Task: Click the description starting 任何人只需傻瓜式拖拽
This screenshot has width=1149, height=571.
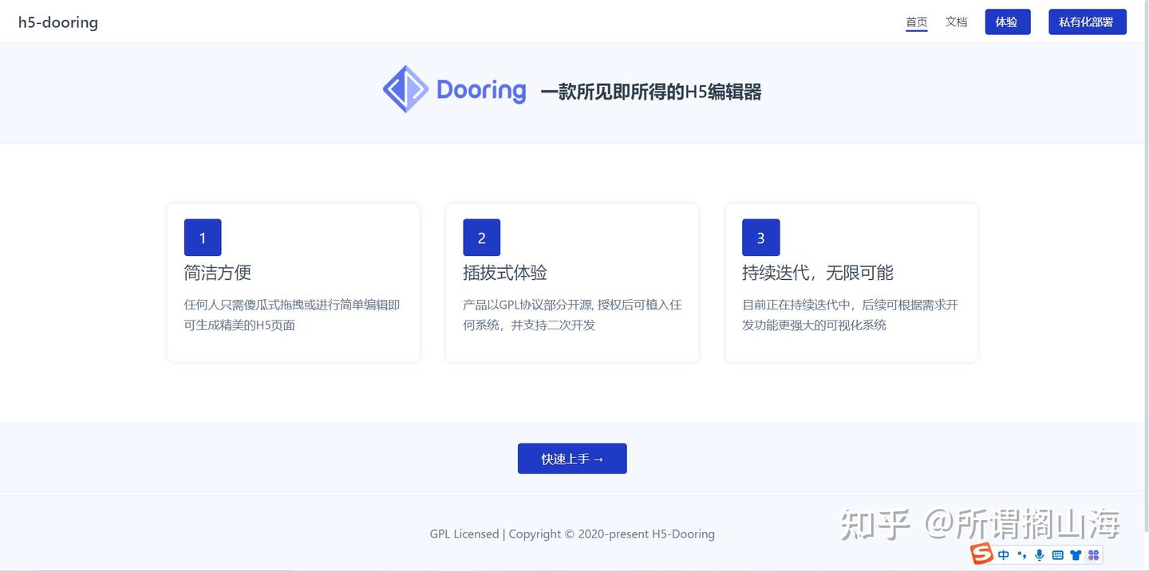Action: pos(292,315)
